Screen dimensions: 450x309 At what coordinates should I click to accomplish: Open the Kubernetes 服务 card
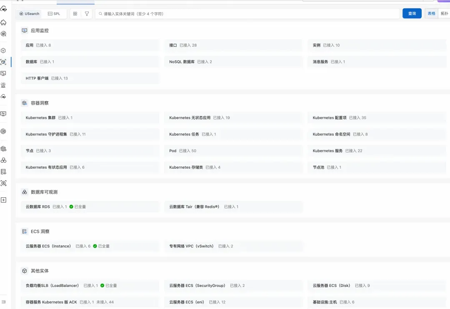[x=377, y=151]
